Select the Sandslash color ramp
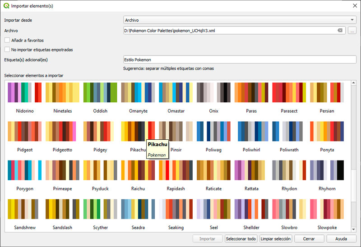Viewport: 361px width, 247px height. (x=62, y=209)
